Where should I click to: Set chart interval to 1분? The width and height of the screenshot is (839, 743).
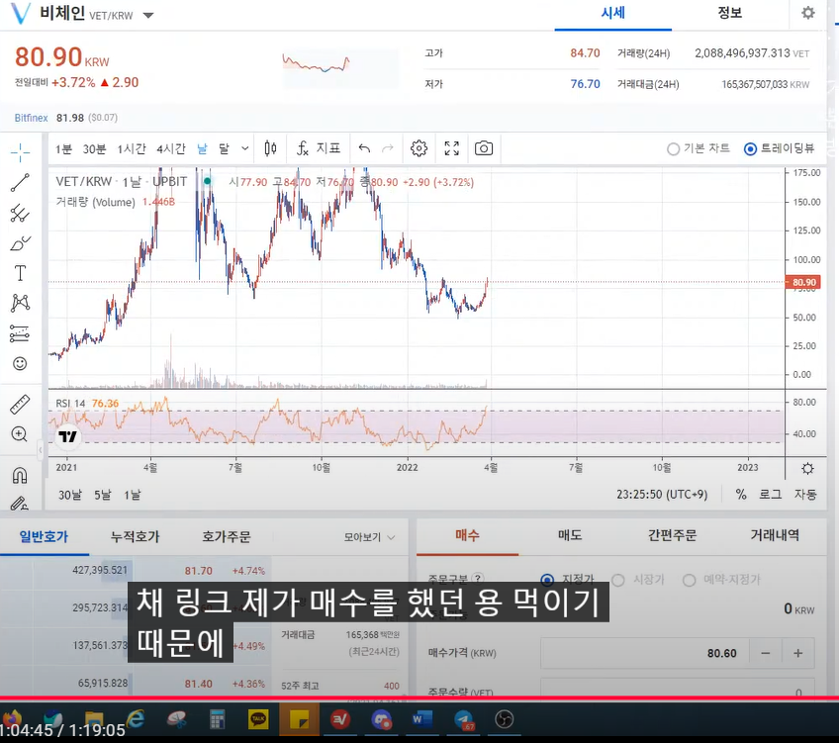point(63,148)
